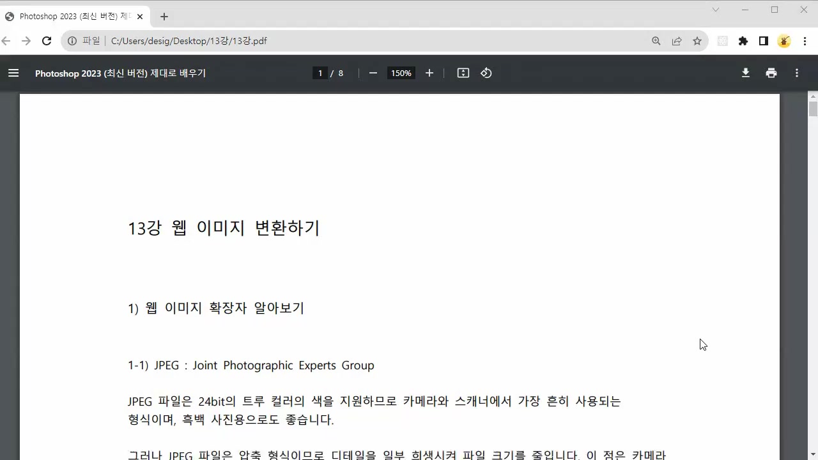Open the browser profile avatar menu
Viewport: 818px width, 460px height.
(784, 41)
